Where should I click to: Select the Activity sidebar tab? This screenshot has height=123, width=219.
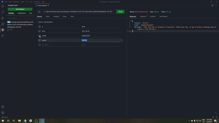(x=11, y=13)
